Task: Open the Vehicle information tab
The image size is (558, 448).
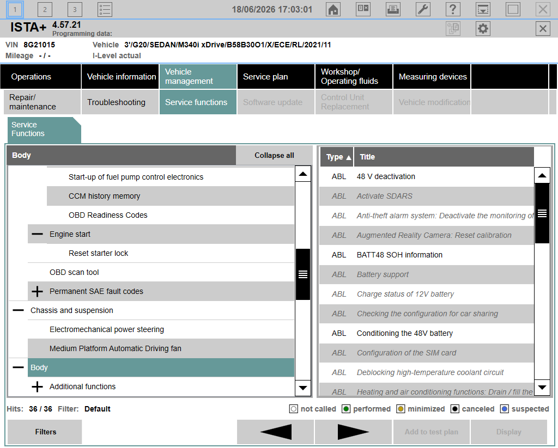Action: point(120,76)
